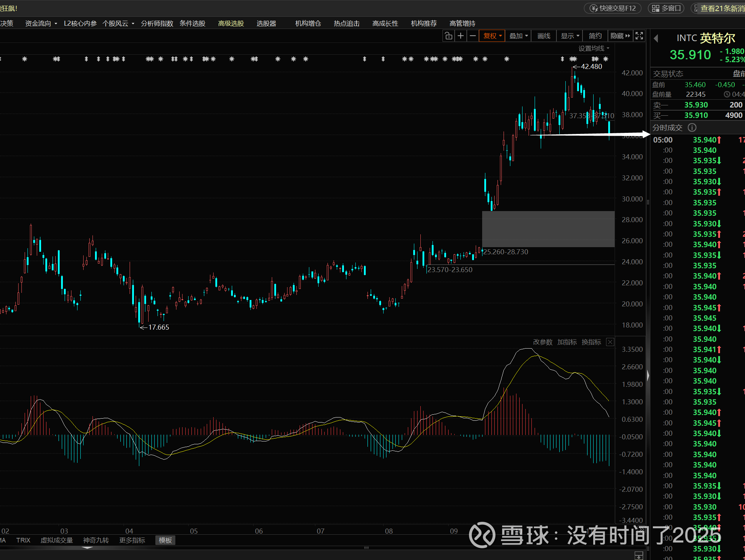Screen dimensions: 745x560
Task: Click the 快速交易F12 button
Action: pos(613,8)
